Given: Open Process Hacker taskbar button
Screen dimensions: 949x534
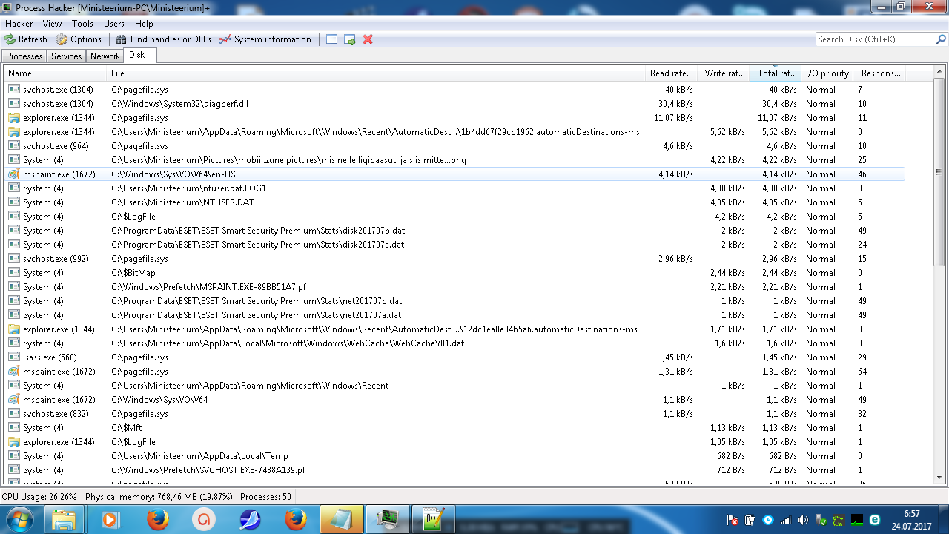Looking at the screenshot, I should (387, 519).
